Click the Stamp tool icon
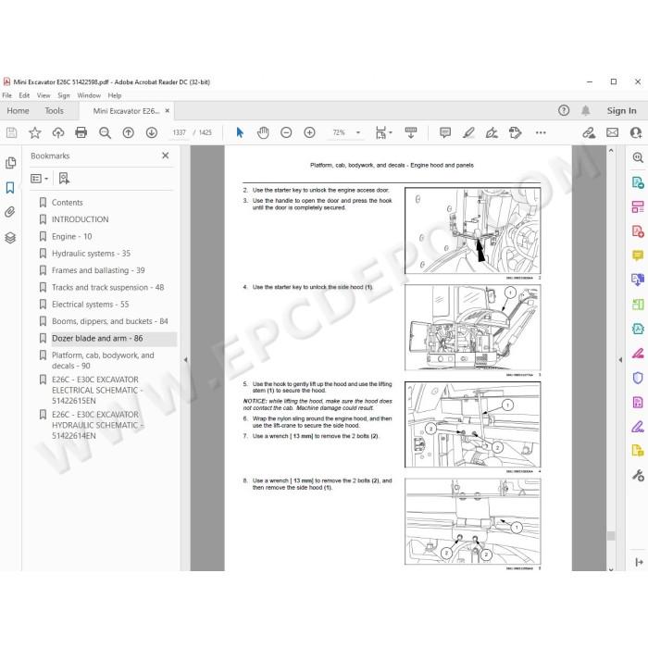 (515, 132)
